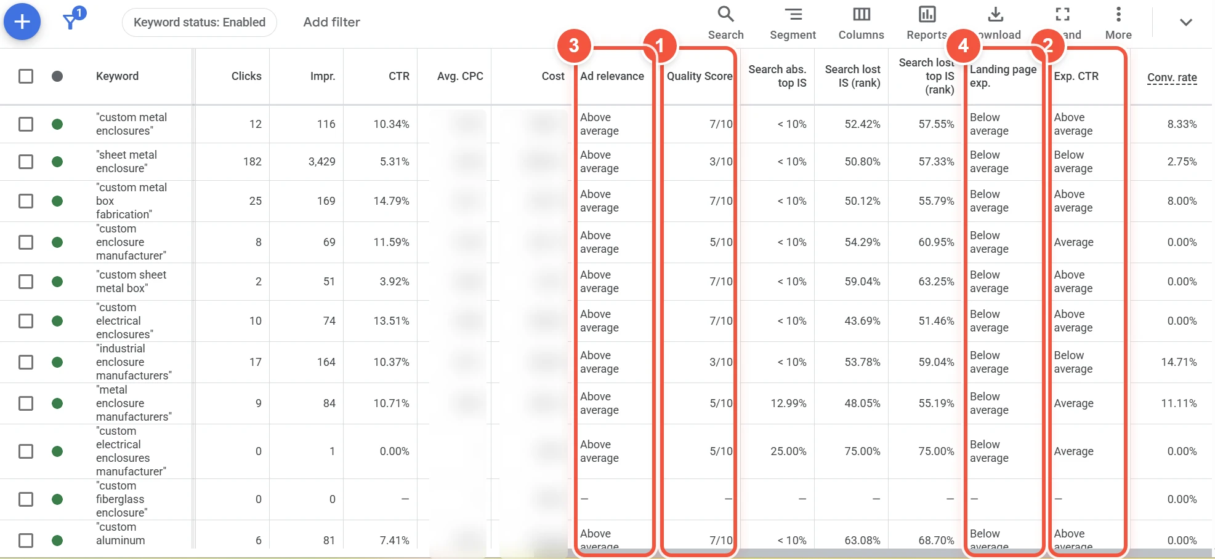Click the keyword "custom sheet metal box"
1215x559 pixels.
[131, 282]
